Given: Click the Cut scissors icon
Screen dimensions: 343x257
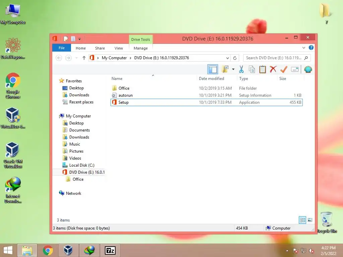Looking at the screenshot, I should (x=241, y=70).
